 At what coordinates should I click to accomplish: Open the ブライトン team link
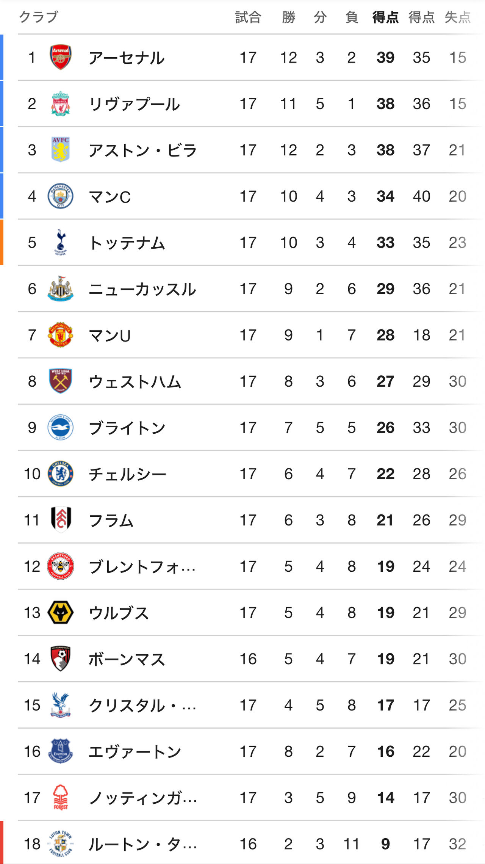click(127, 428)
